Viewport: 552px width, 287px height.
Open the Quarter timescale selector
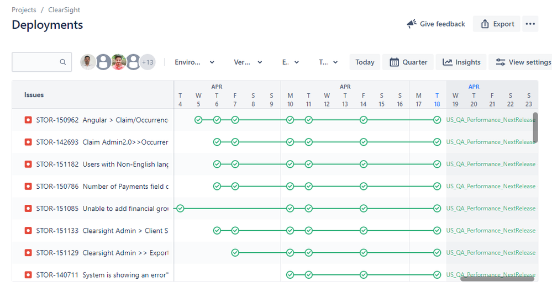pyautogui.click(x=408, y=62)
